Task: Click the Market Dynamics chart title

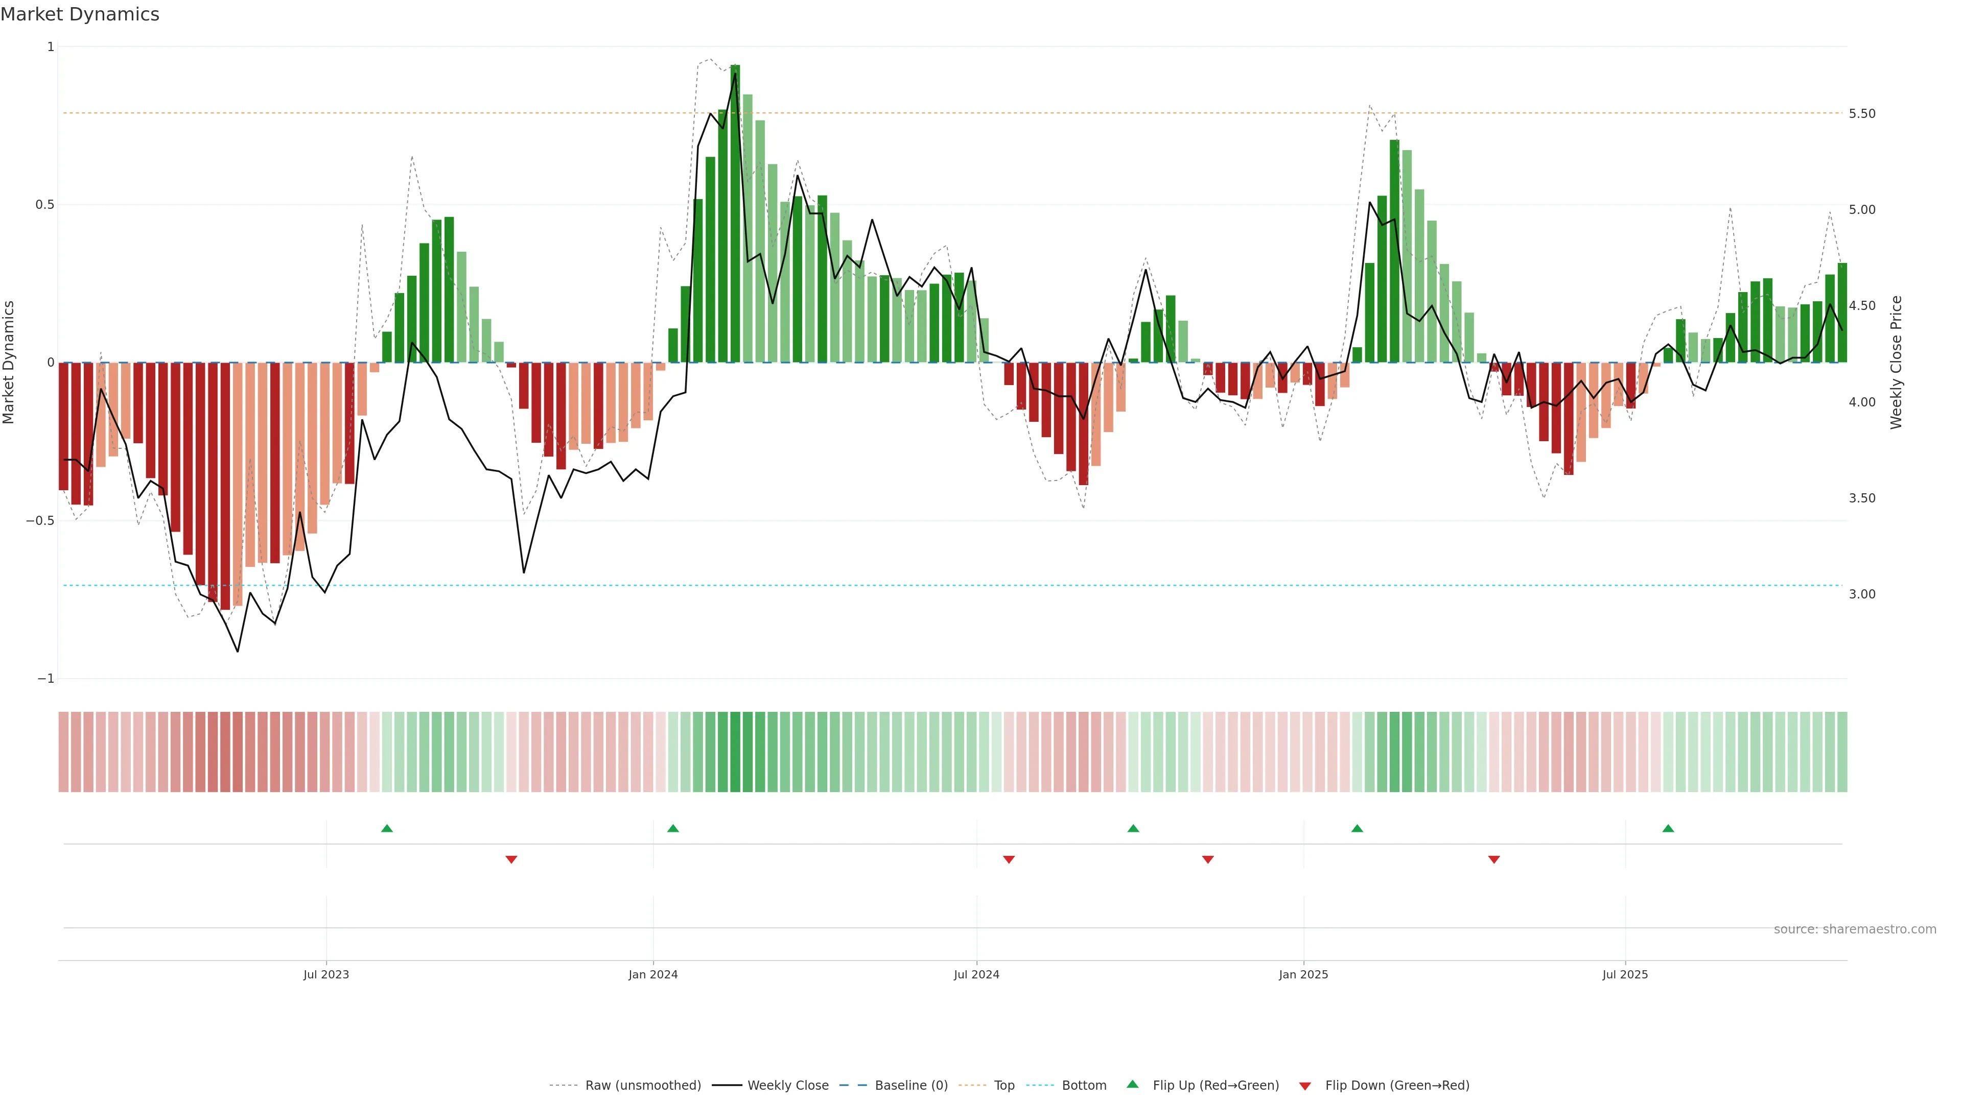Action: click(x=80, y=14)
